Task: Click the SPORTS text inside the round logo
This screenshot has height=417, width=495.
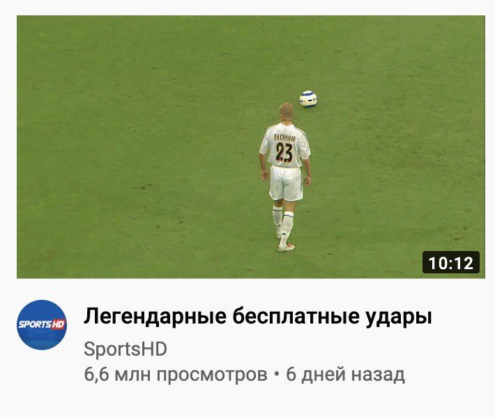Action: pyautogui.click(x=35, y=324)
